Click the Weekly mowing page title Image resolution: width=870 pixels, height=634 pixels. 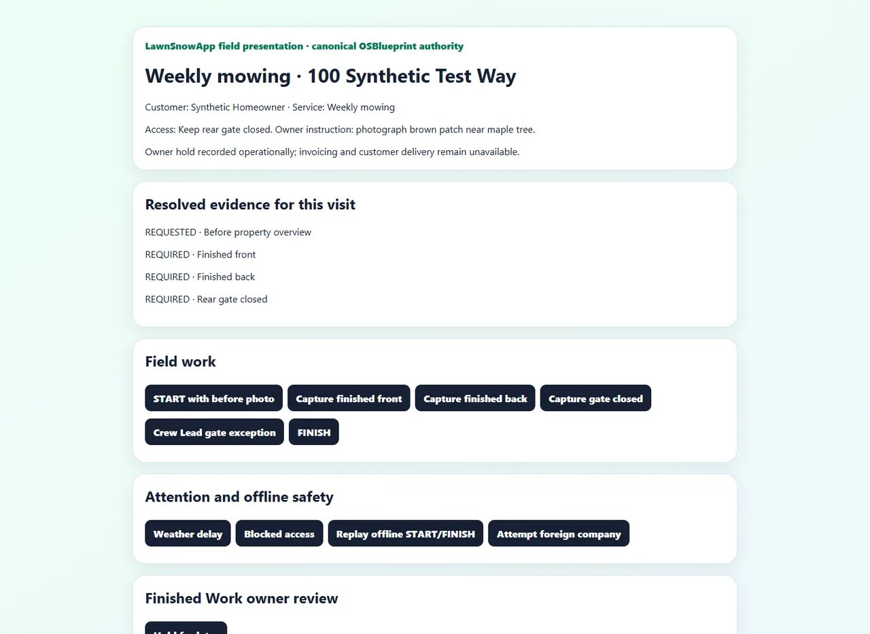tap(330, 75)
